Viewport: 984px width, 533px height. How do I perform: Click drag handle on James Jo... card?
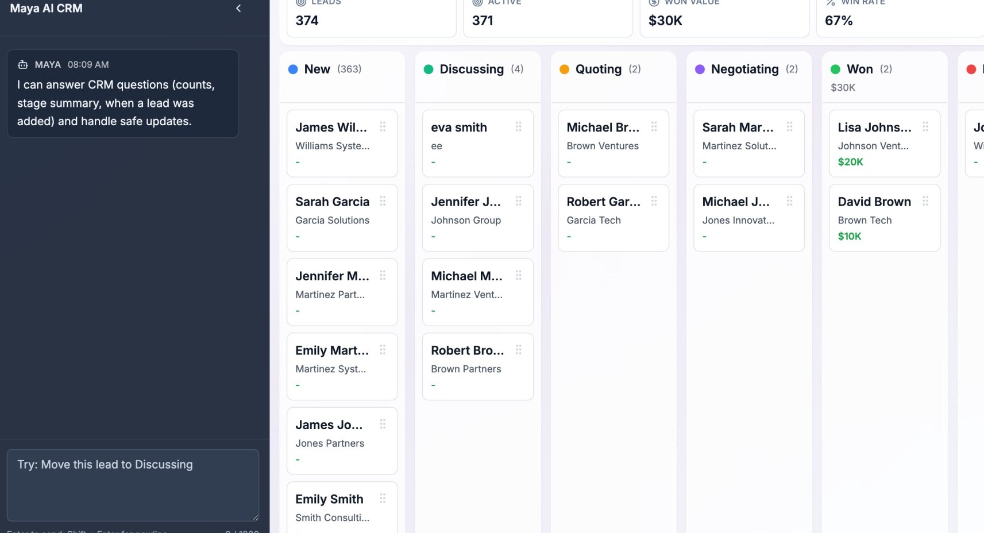[383, 424]
